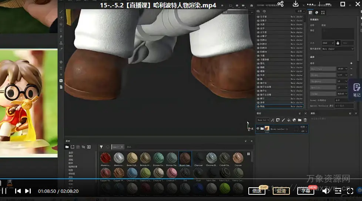Click the share icon in the title bar
This screenshot has height=201, width=362.
point(280,4)
